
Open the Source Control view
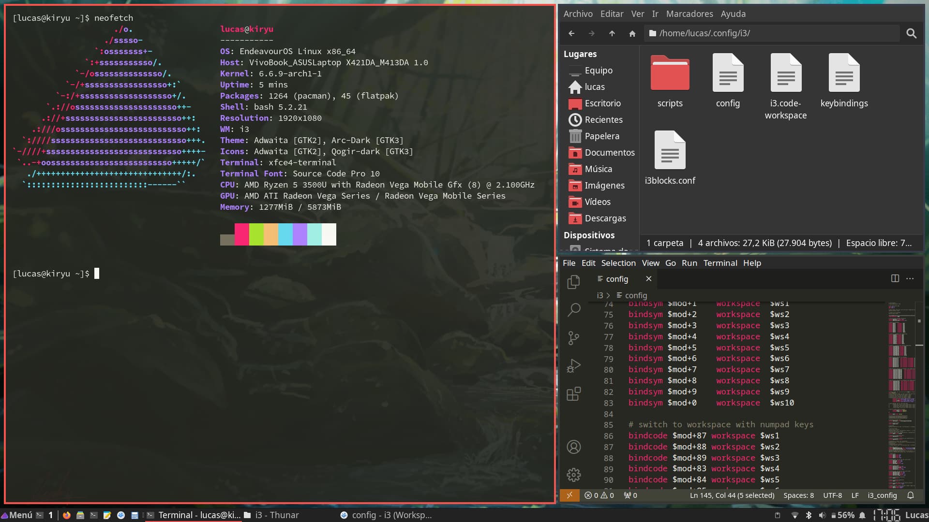pos(573,337)
